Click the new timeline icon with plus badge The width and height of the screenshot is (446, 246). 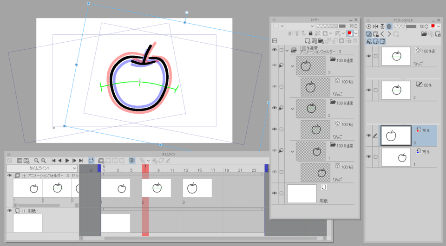pos(26,161)
